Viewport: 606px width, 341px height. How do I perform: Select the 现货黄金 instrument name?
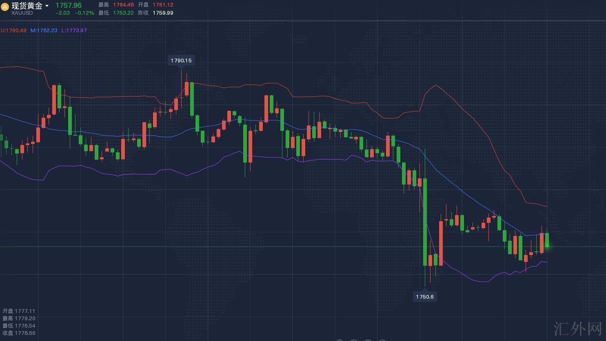coord(27,6)
